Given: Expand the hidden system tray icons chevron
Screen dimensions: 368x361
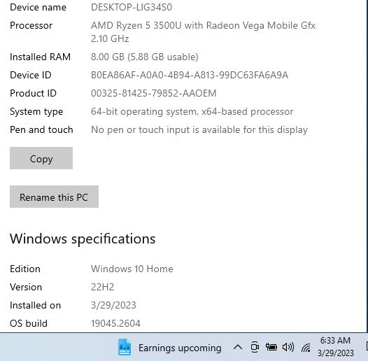Looking at the screenshot, I should [238, 347].
